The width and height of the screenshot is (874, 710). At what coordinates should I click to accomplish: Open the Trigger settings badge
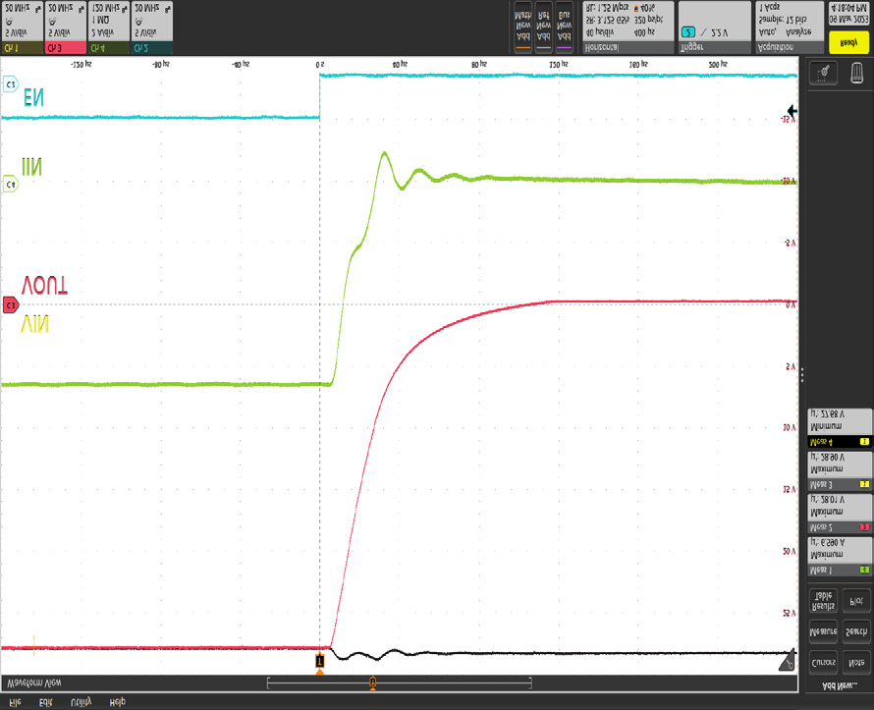click(714, 27)
